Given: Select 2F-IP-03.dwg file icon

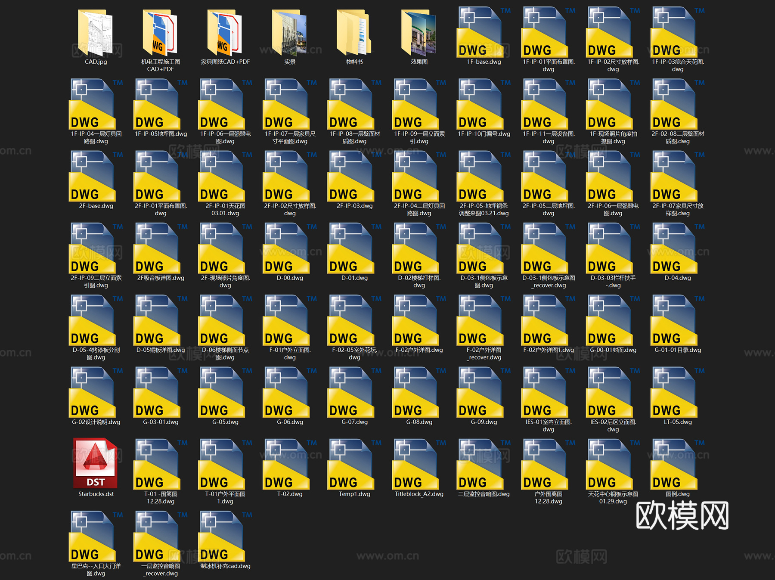Looking at the screenshot, I should [x=350, y=176].
